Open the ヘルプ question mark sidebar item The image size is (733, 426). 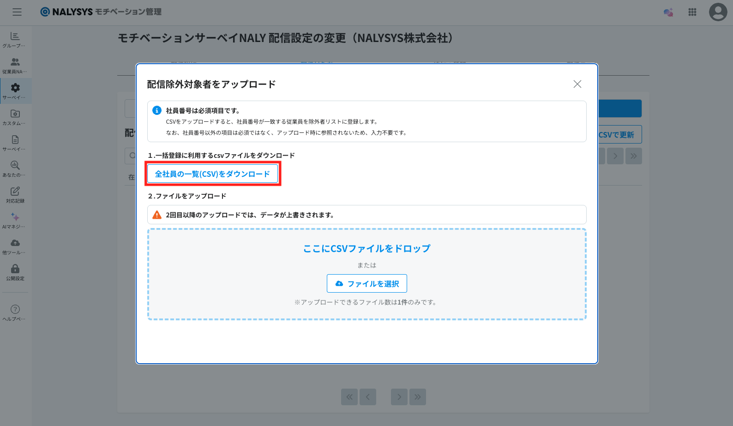tap(15, 313)
